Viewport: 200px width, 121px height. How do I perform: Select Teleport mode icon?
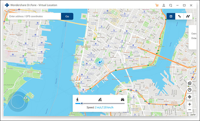click(x=171, y=16)
